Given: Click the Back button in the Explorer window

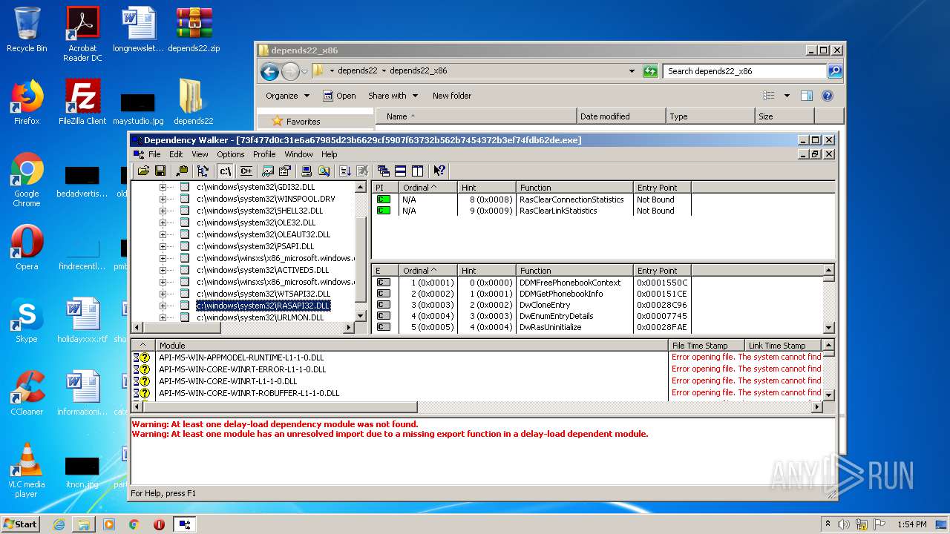Looking at the screenshot, I should [x=269, y=71].
